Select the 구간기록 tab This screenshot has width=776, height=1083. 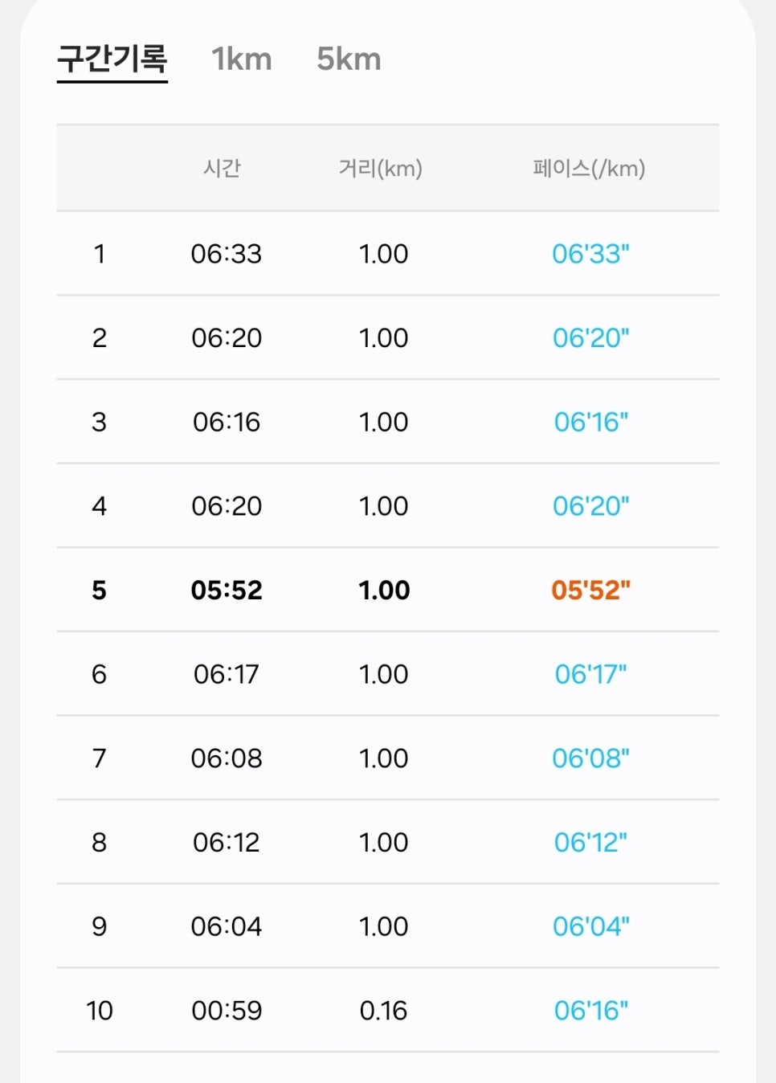(x=112, y=59)
